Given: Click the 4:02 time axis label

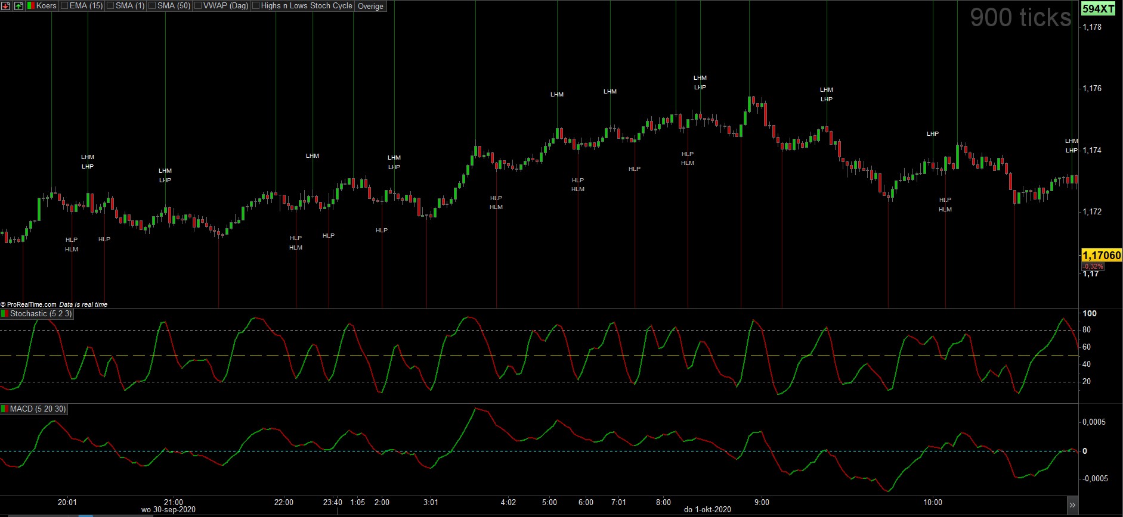Looking at the screenshot, I should click(508, 502).
